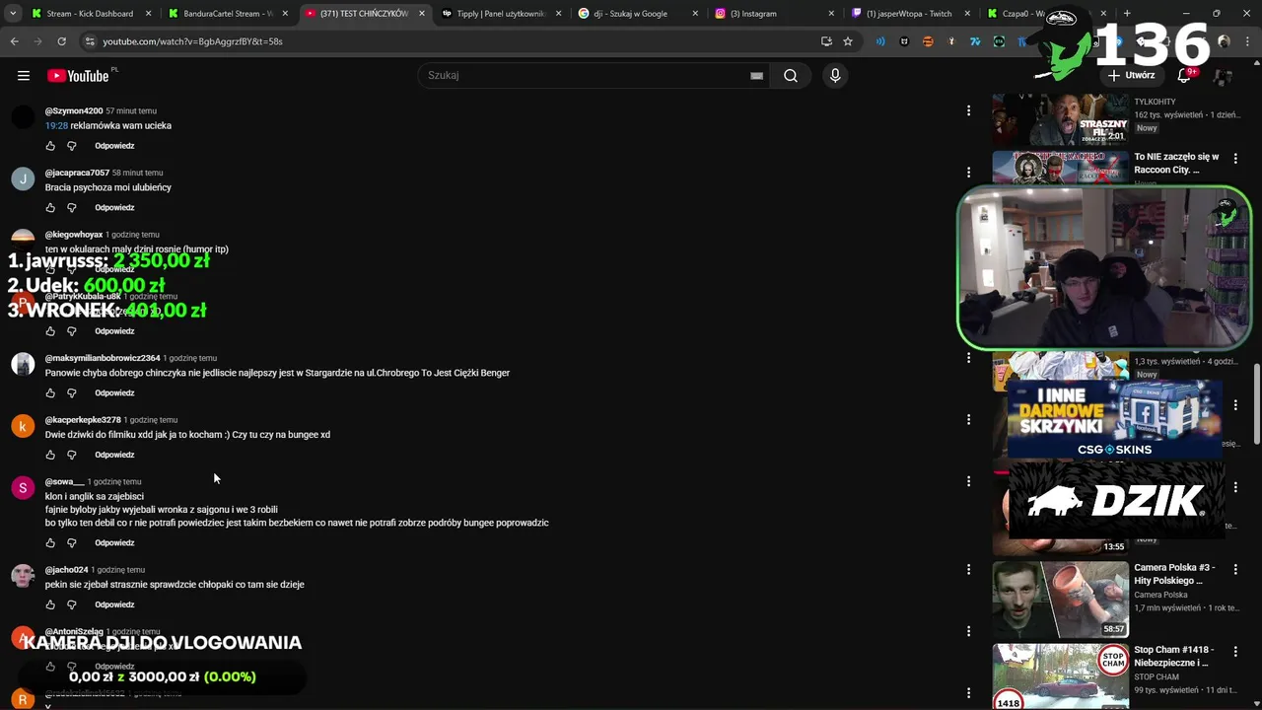The height and width of the screenshot is (710, 1262).
Task: Like the comment by @jacapraca7057
Action: pos(50,208)
